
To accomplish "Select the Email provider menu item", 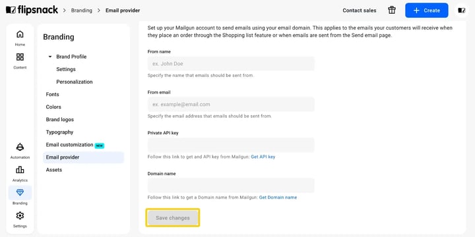I will tap(83, 157).
